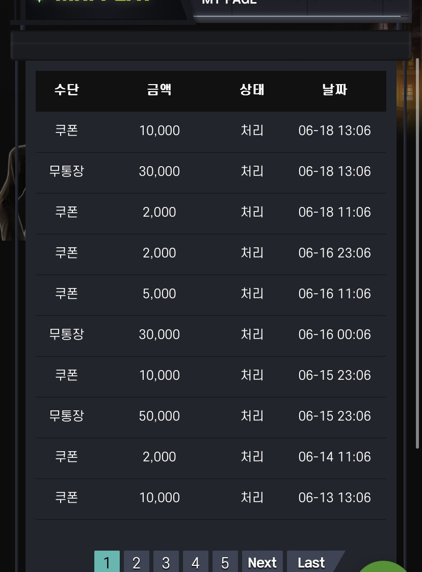The width and height of the screenshot is (422, 572).
Task: Open the MY PAGE tab
Action: [x=229, y=2]
